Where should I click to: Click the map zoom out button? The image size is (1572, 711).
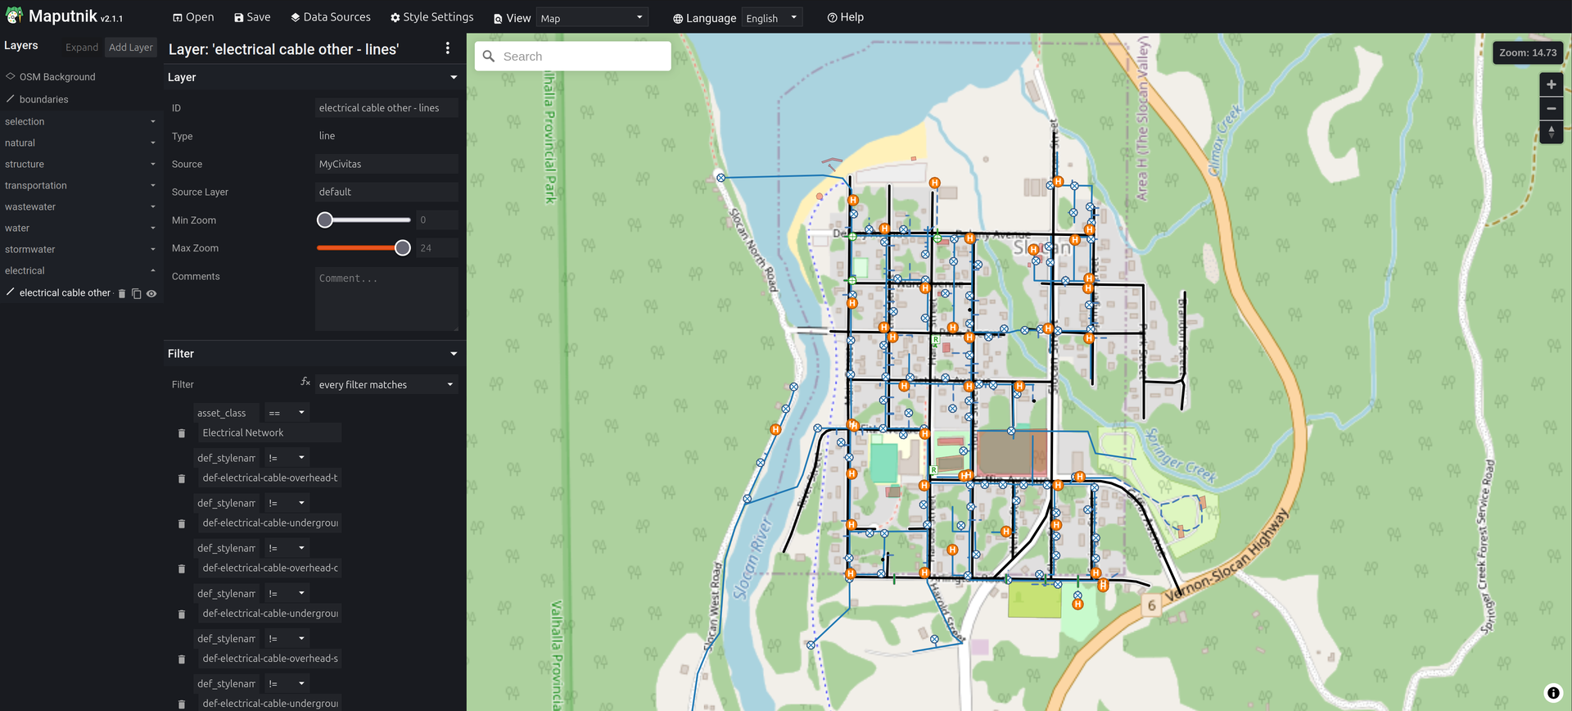pos(1551,109)
